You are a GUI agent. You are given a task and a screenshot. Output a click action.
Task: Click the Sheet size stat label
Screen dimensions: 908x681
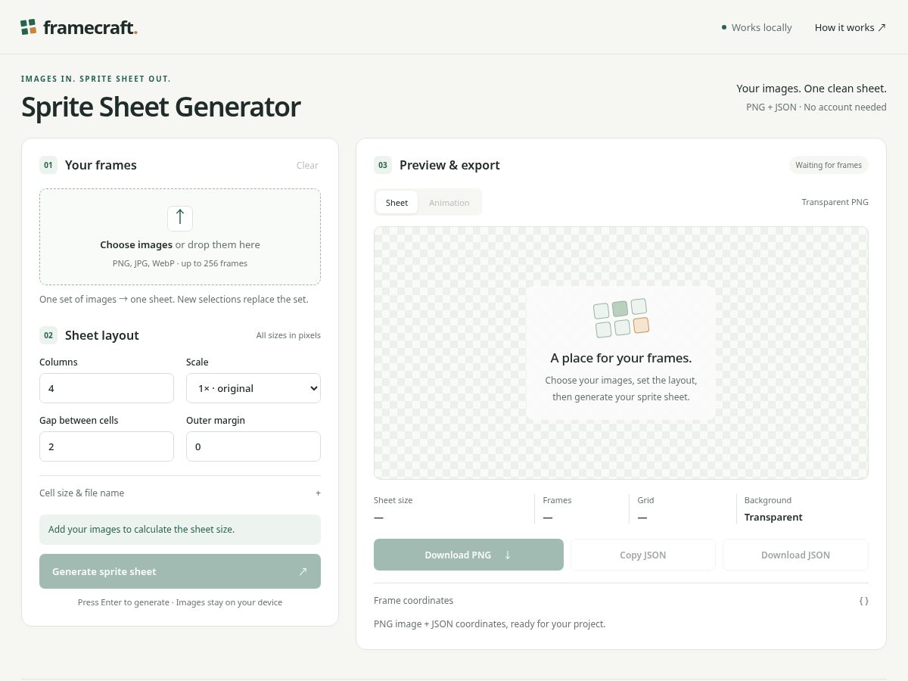point(393,500)
